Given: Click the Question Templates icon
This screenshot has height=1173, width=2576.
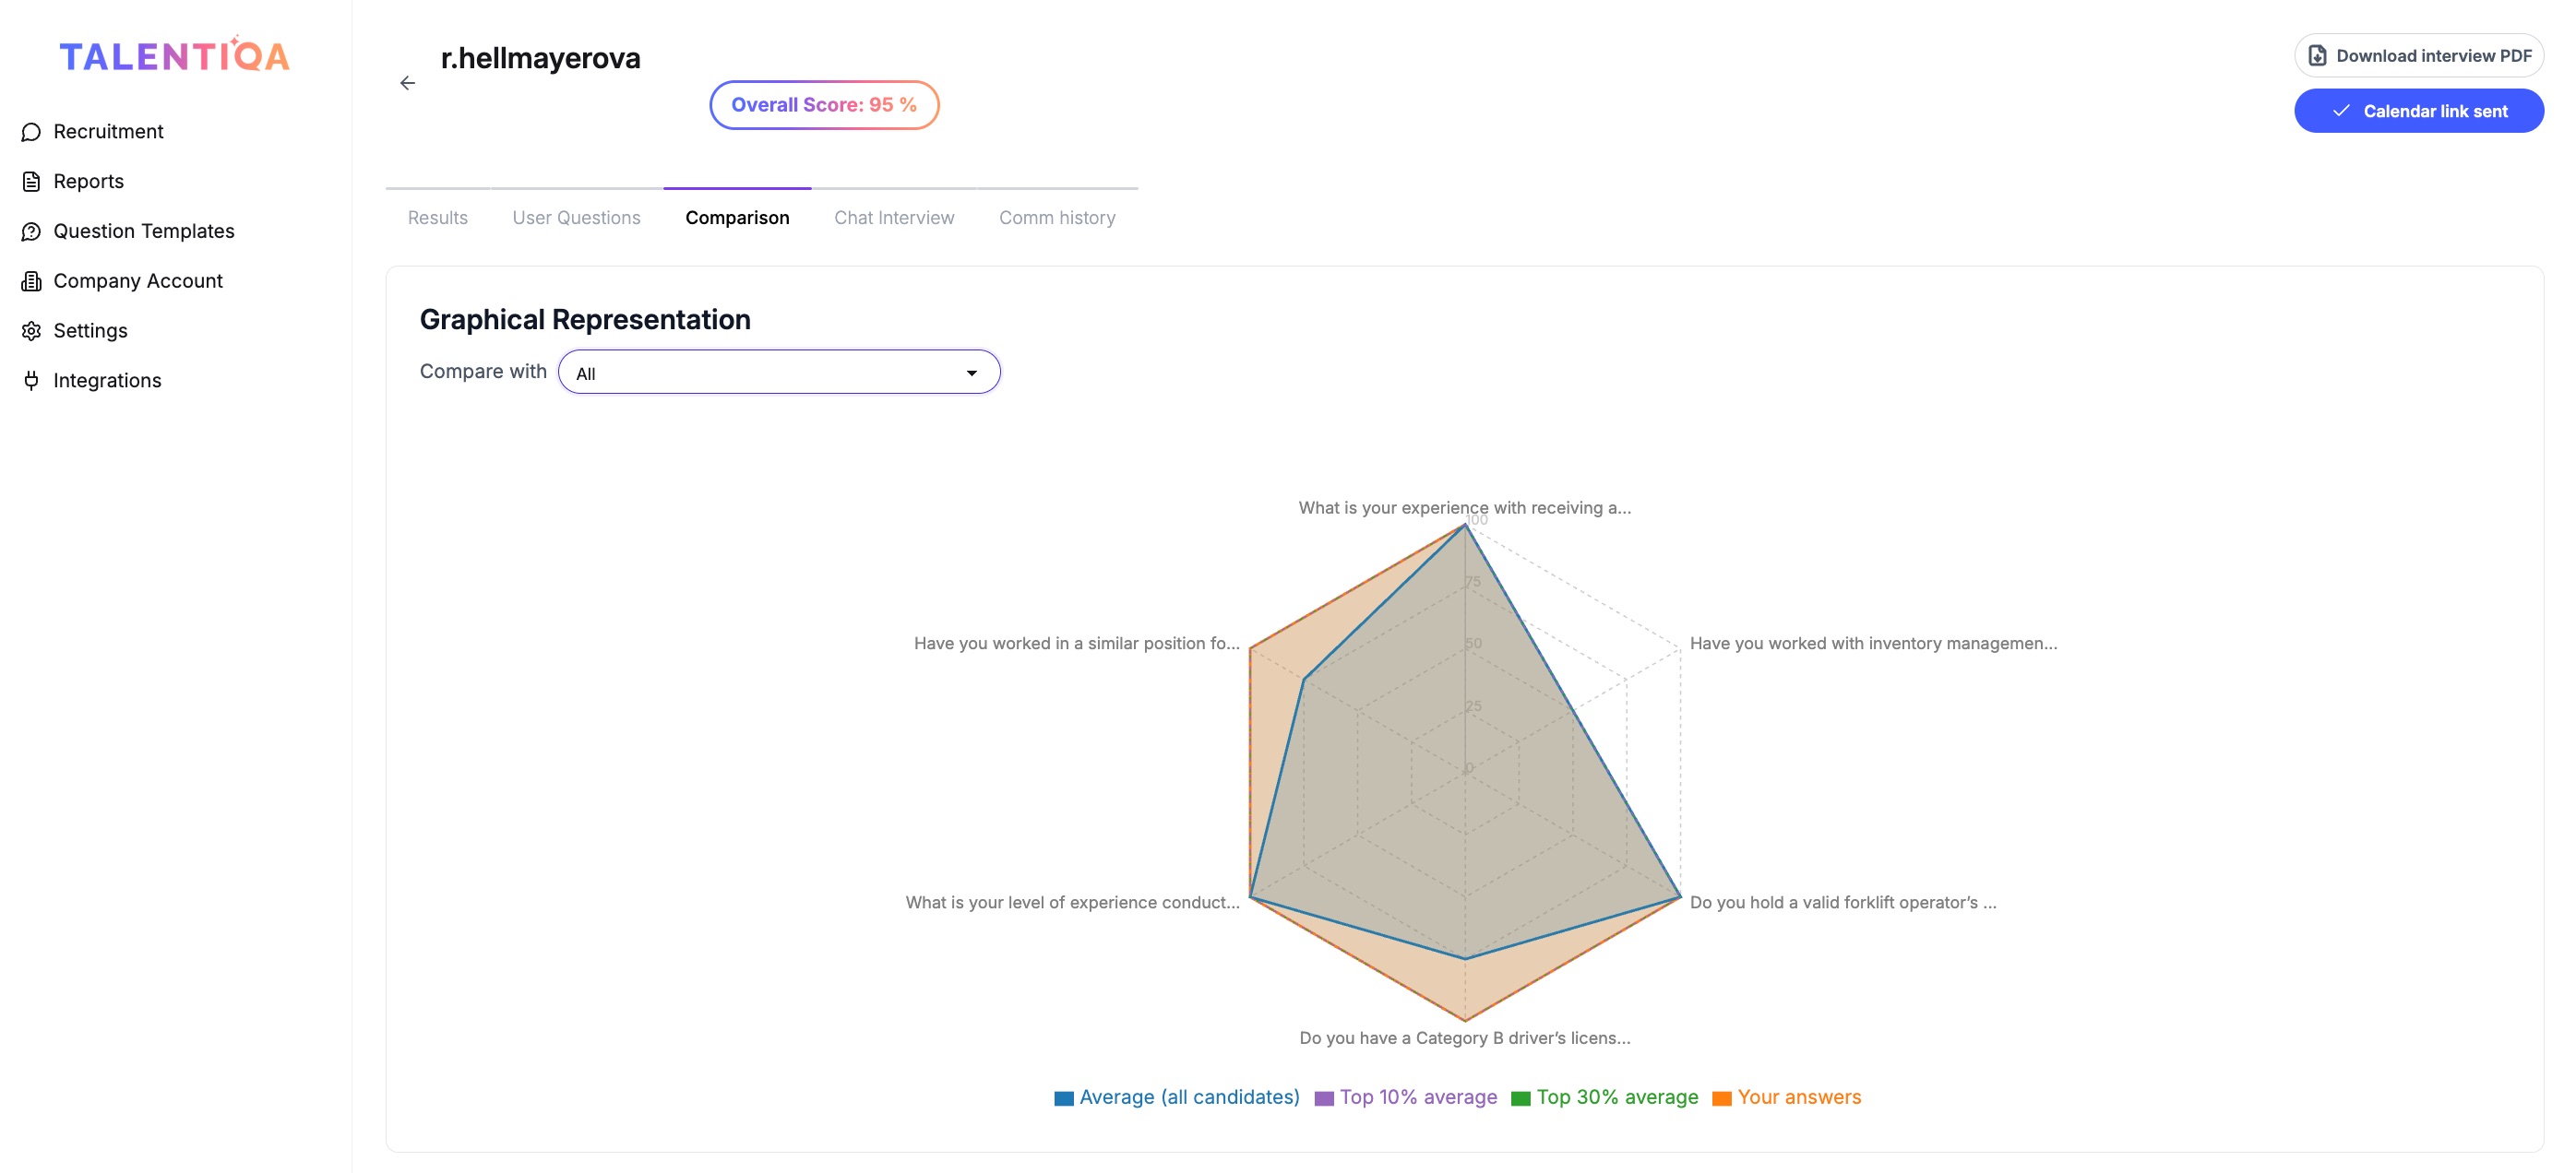Looking at the screenshot, I should (x=31, y=231).
